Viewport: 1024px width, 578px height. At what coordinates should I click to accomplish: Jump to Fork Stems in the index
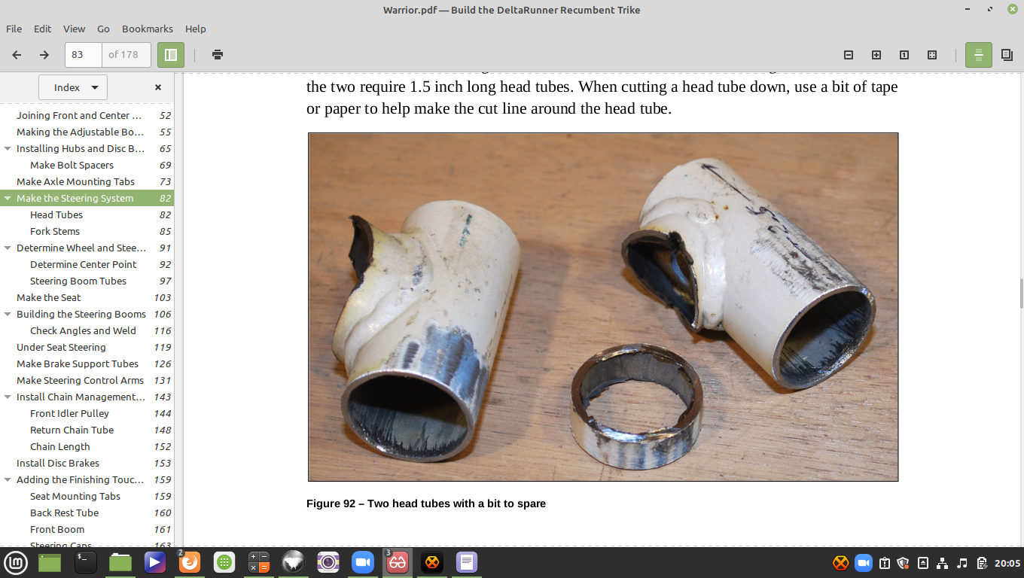click(x=55, y=232)
